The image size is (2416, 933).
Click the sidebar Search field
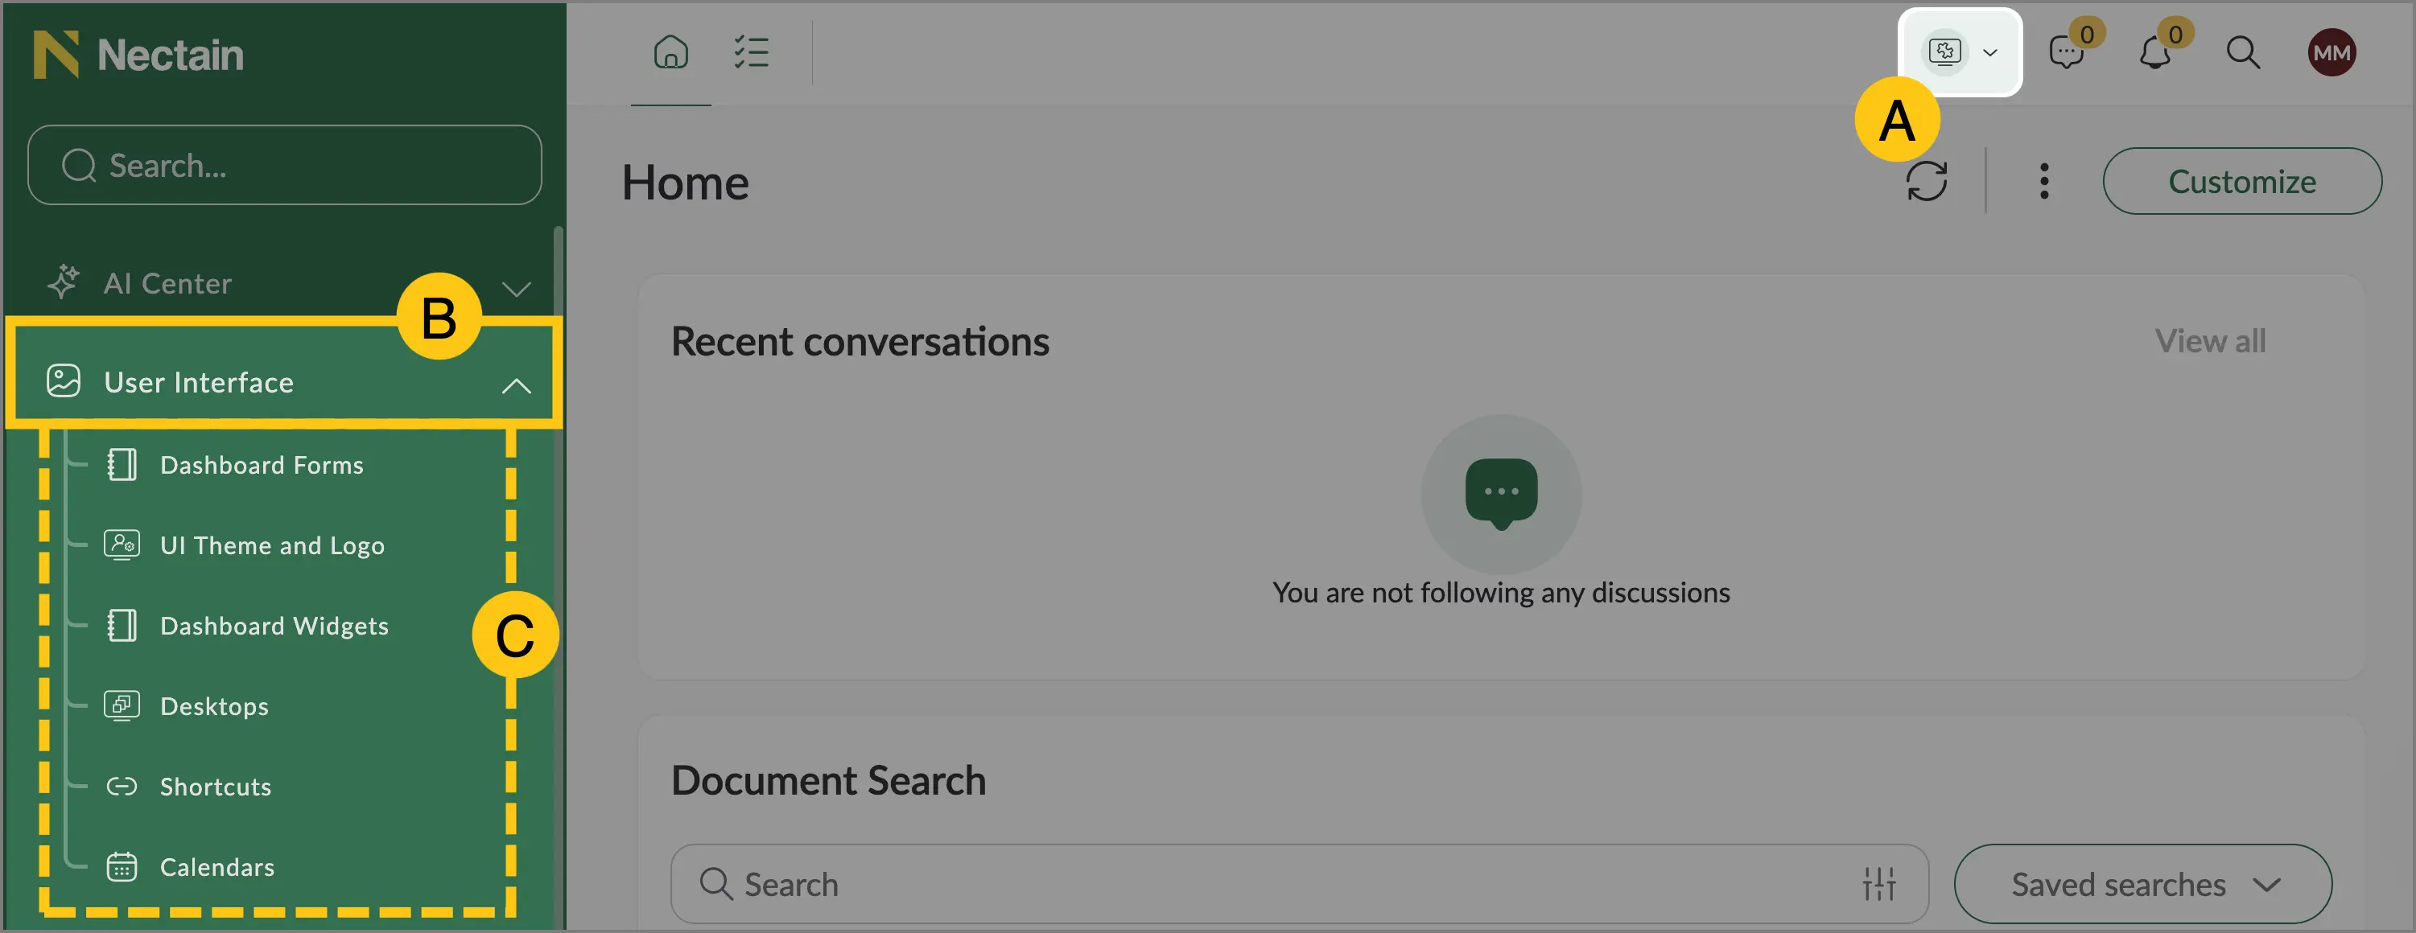click(284, 165)
